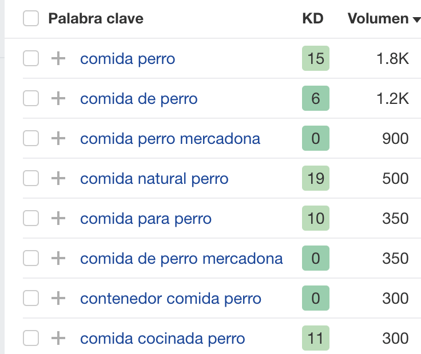The width and height of the screenshot is (421, 354).
Task: Click the KD badge showing 15
Action: click(x=316, y=58)
